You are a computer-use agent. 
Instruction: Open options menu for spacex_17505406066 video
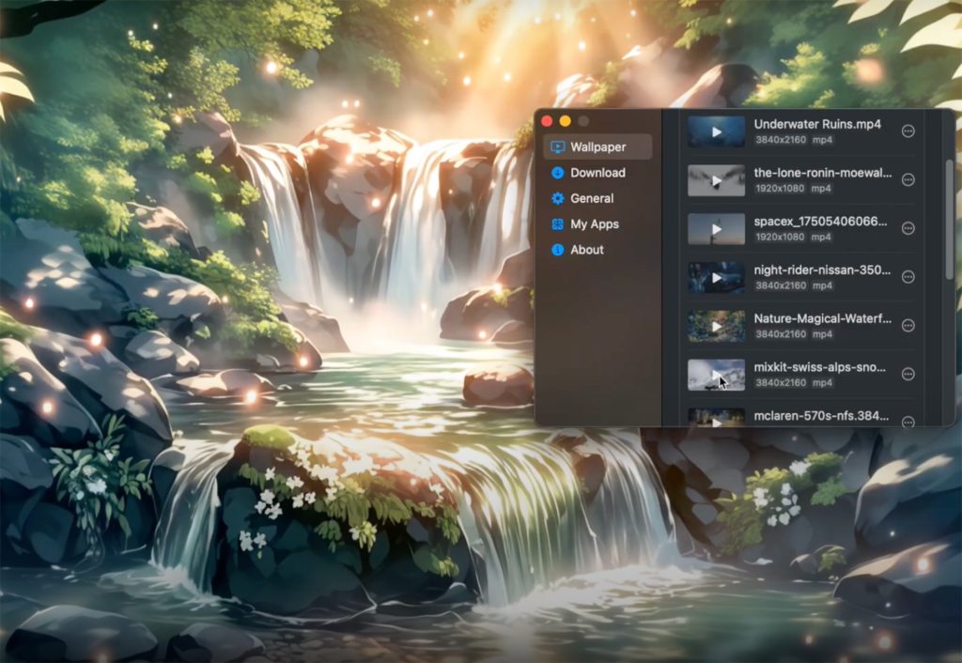click(908, 228)
